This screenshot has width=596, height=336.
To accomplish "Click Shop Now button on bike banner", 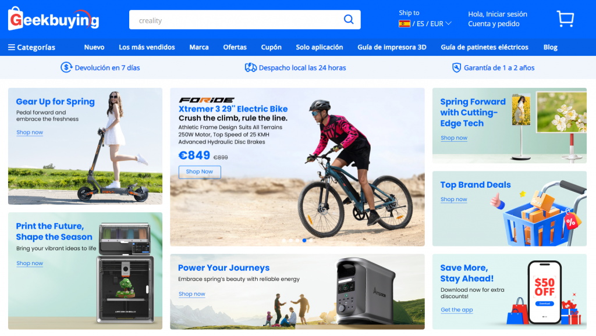I will tap(199, 171).
